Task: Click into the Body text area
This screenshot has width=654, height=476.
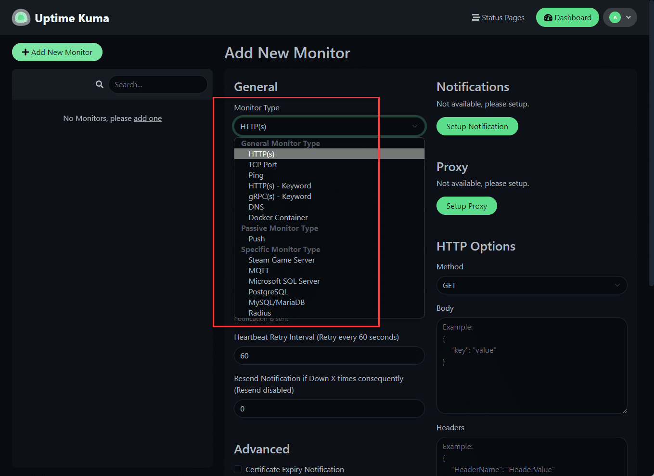Action: coord(532,366)
